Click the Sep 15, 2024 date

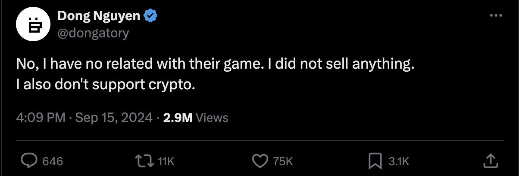pos(114,117)
